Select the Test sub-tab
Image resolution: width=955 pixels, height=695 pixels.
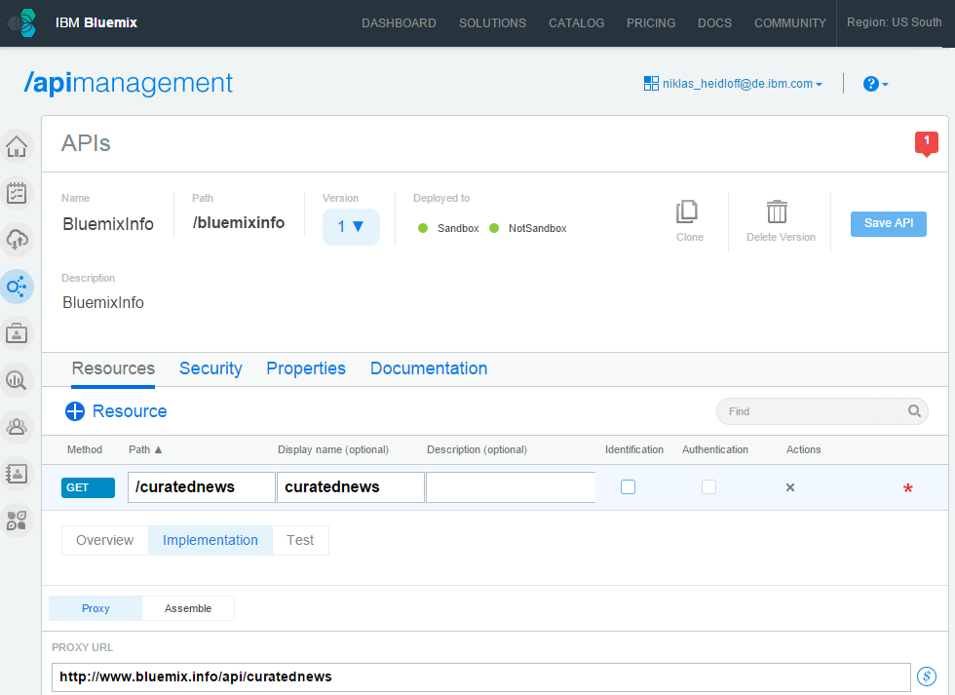click(300, 540)
